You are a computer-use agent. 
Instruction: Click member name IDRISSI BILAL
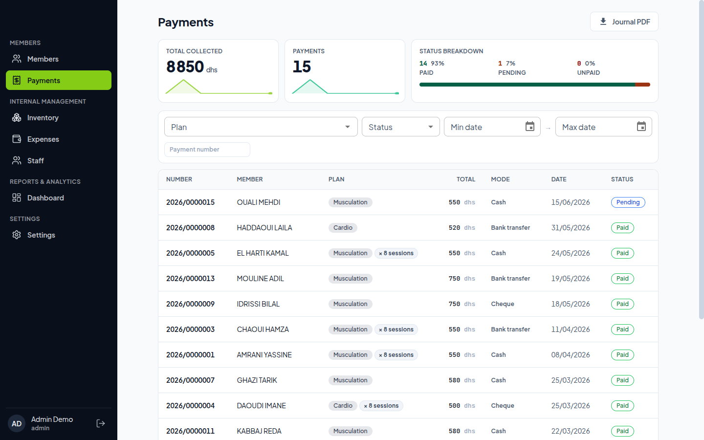click(258, 304)
